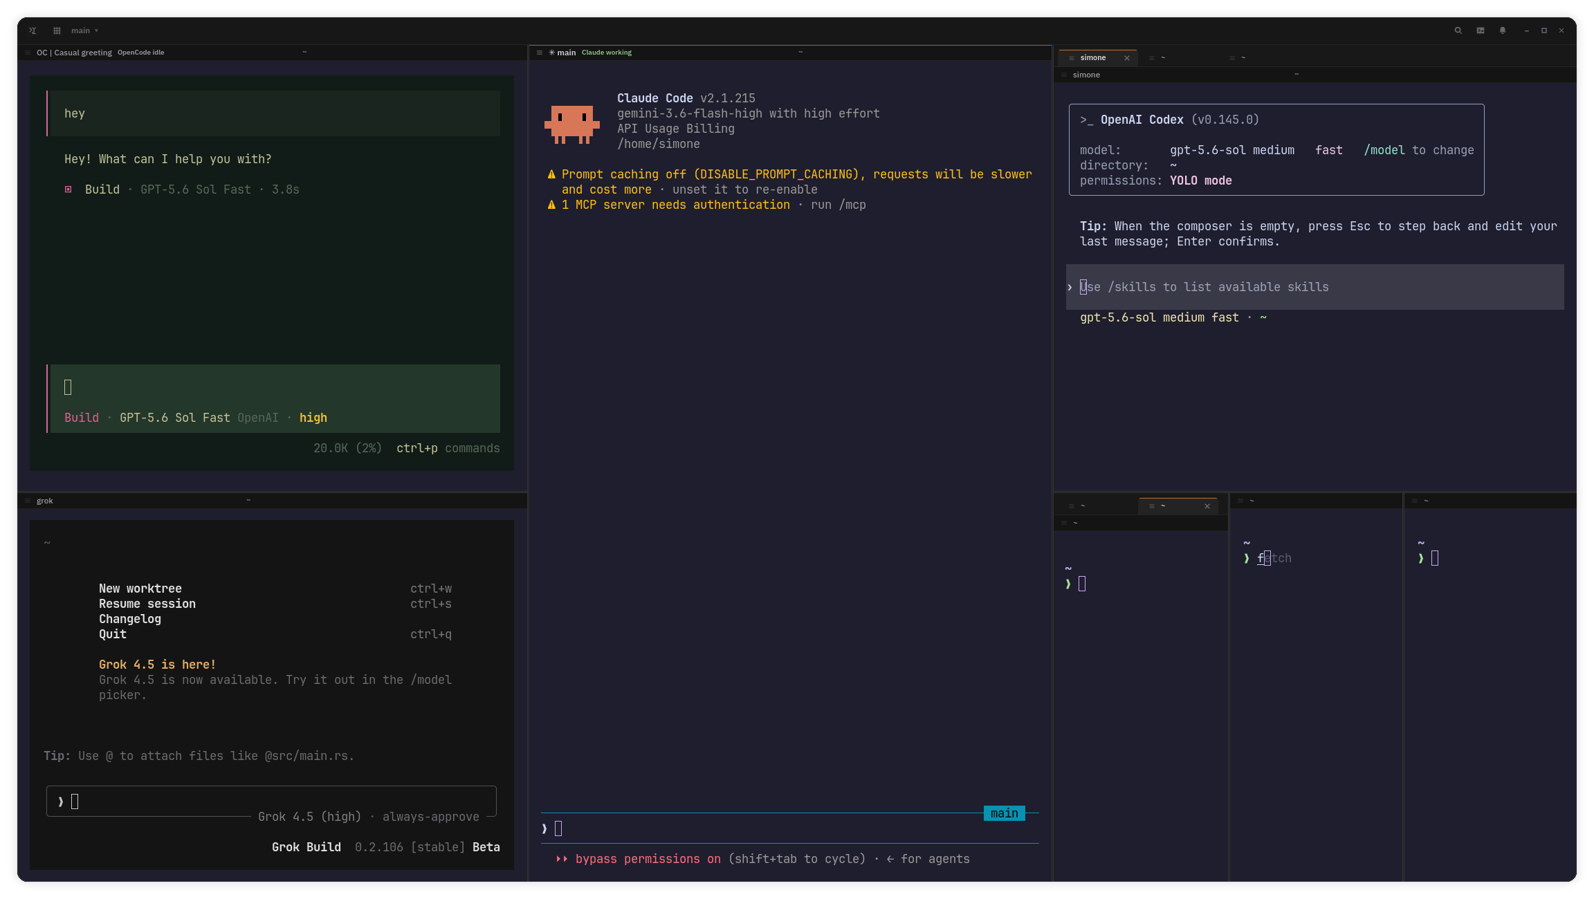Open the notifications bell icon
This screenshot has width=1594, height=899.
click(1502, 30)
